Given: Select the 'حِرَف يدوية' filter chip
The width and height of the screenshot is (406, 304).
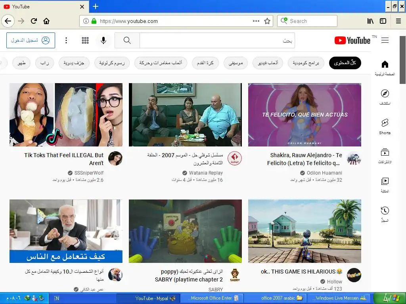Looking at the screenshot, I should [x=74, y=63].
